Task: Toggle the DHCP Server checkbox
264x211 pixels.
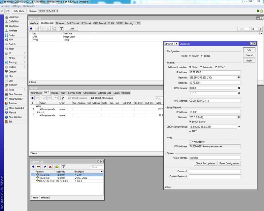Action: click(x=190, y=122)
